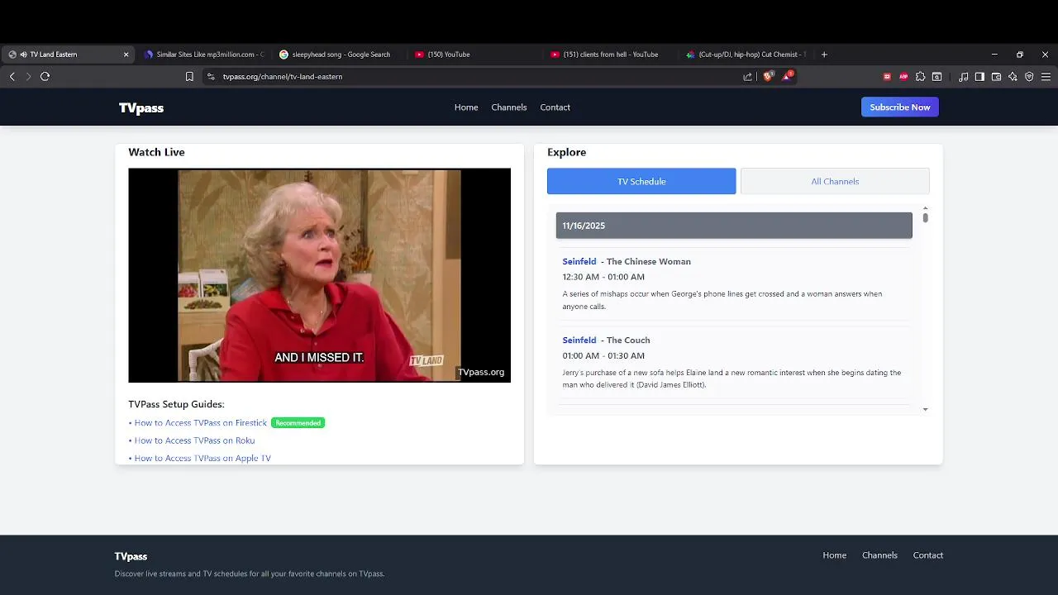Click footer Channels link
Viewport: 1058px width, 595px height.
click(x=879, y=555)
